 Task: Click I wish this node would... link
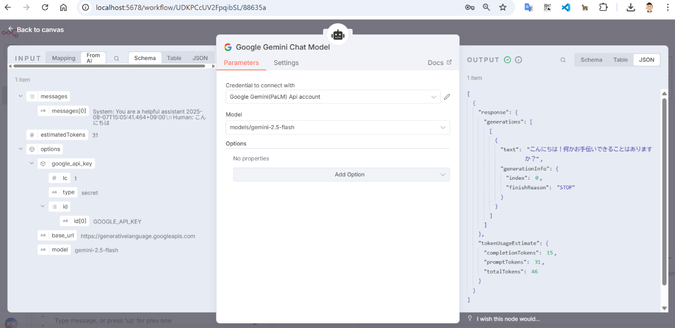(508, 319)
